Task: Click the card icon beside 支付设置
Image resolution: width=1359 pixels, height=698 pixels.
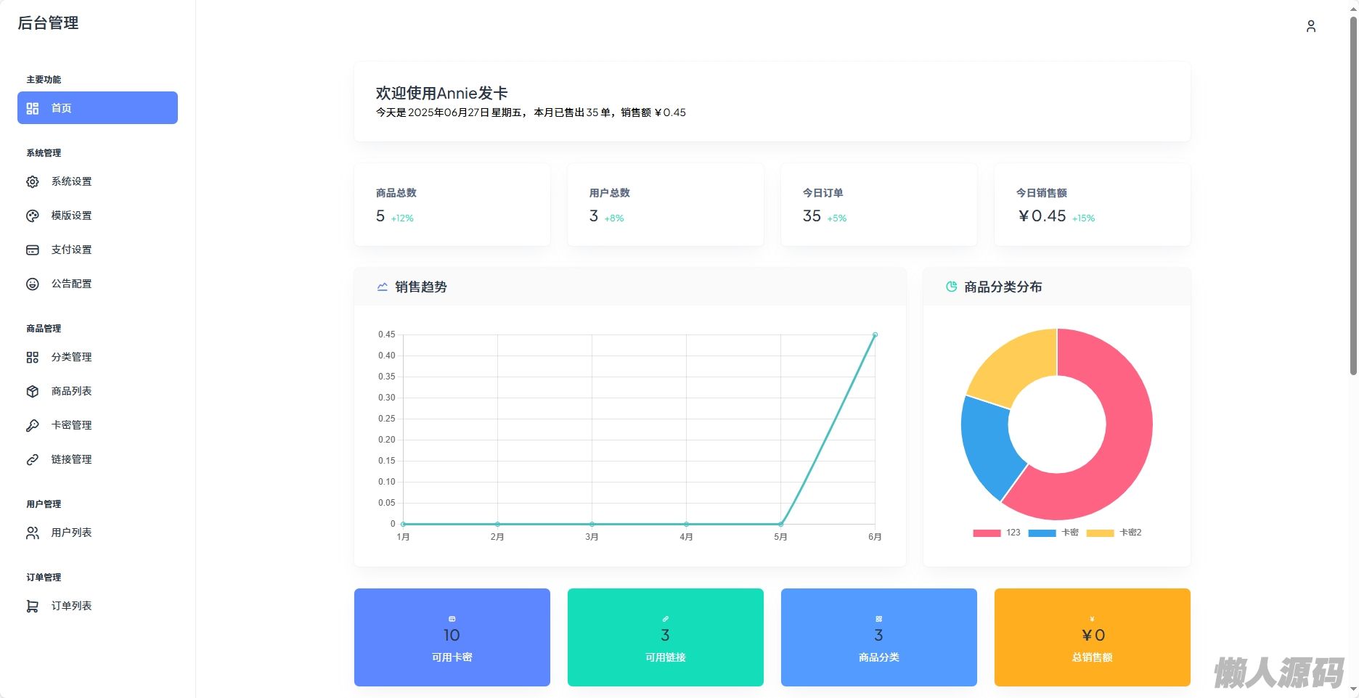Action: (33, 250)
